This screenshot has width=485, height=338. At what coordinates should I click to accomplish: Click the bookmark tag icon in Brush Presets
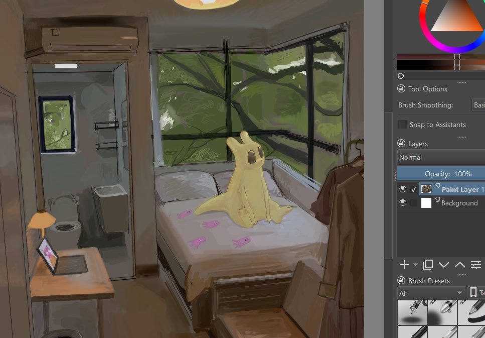473,293
